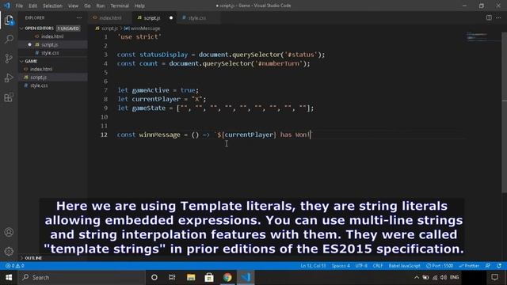
Task: Click UTF-8 encoding status item
Action: point(361,266)
